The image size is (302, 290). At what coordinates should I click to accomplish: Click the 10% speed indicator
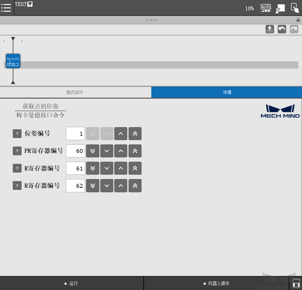point(249,8)
